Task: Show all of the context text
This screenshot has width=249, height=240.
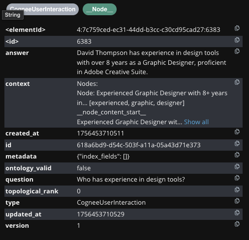Action: [x=196, y=122]
